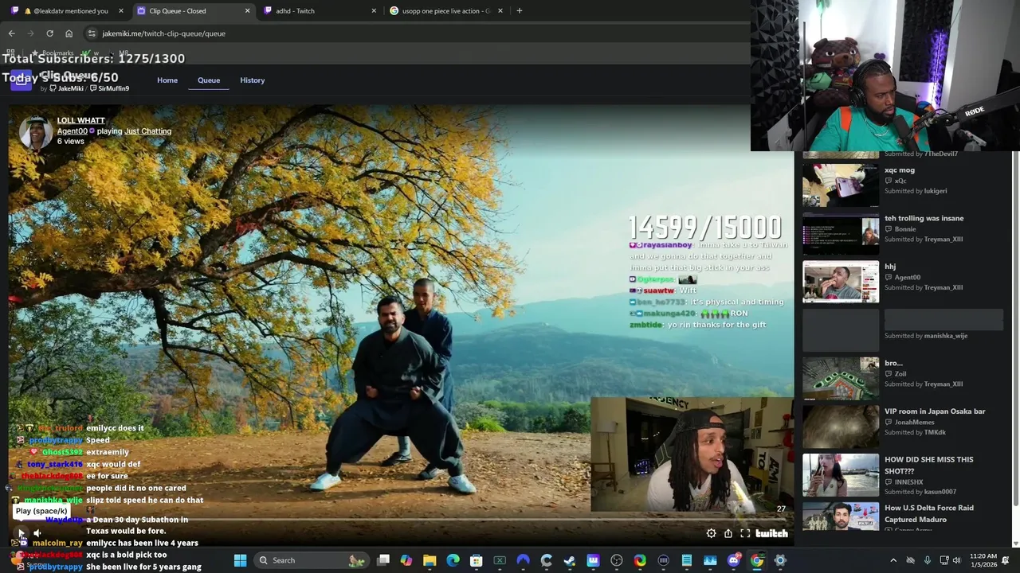This screenshot has width=1020, height=573.
Task: Select 'How U.S Delta Force Raid Captured Maduro' clip
Action: click(x=902, y=516)
